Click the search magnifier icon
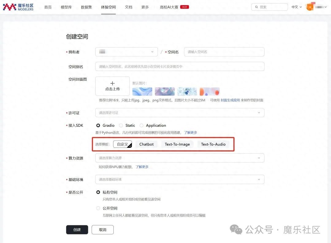 pyautogui.click(x=256, y=7)
